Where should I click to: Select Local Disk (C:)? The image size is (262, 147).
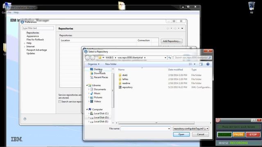(101, 114)
